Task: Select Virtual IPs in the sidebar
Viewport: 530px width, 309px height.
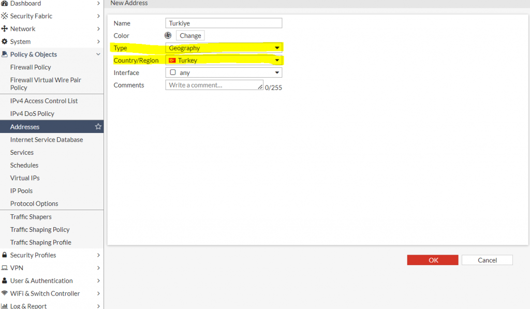Action: [x=25, y=178]
